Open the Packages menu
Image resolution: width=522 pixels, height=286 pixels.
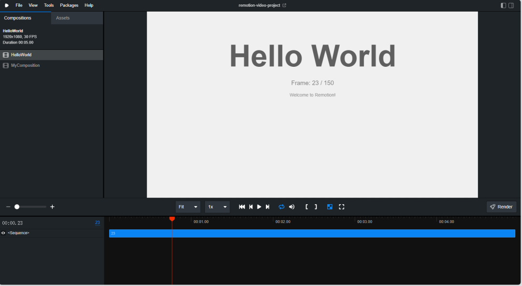tap(69, 5)
